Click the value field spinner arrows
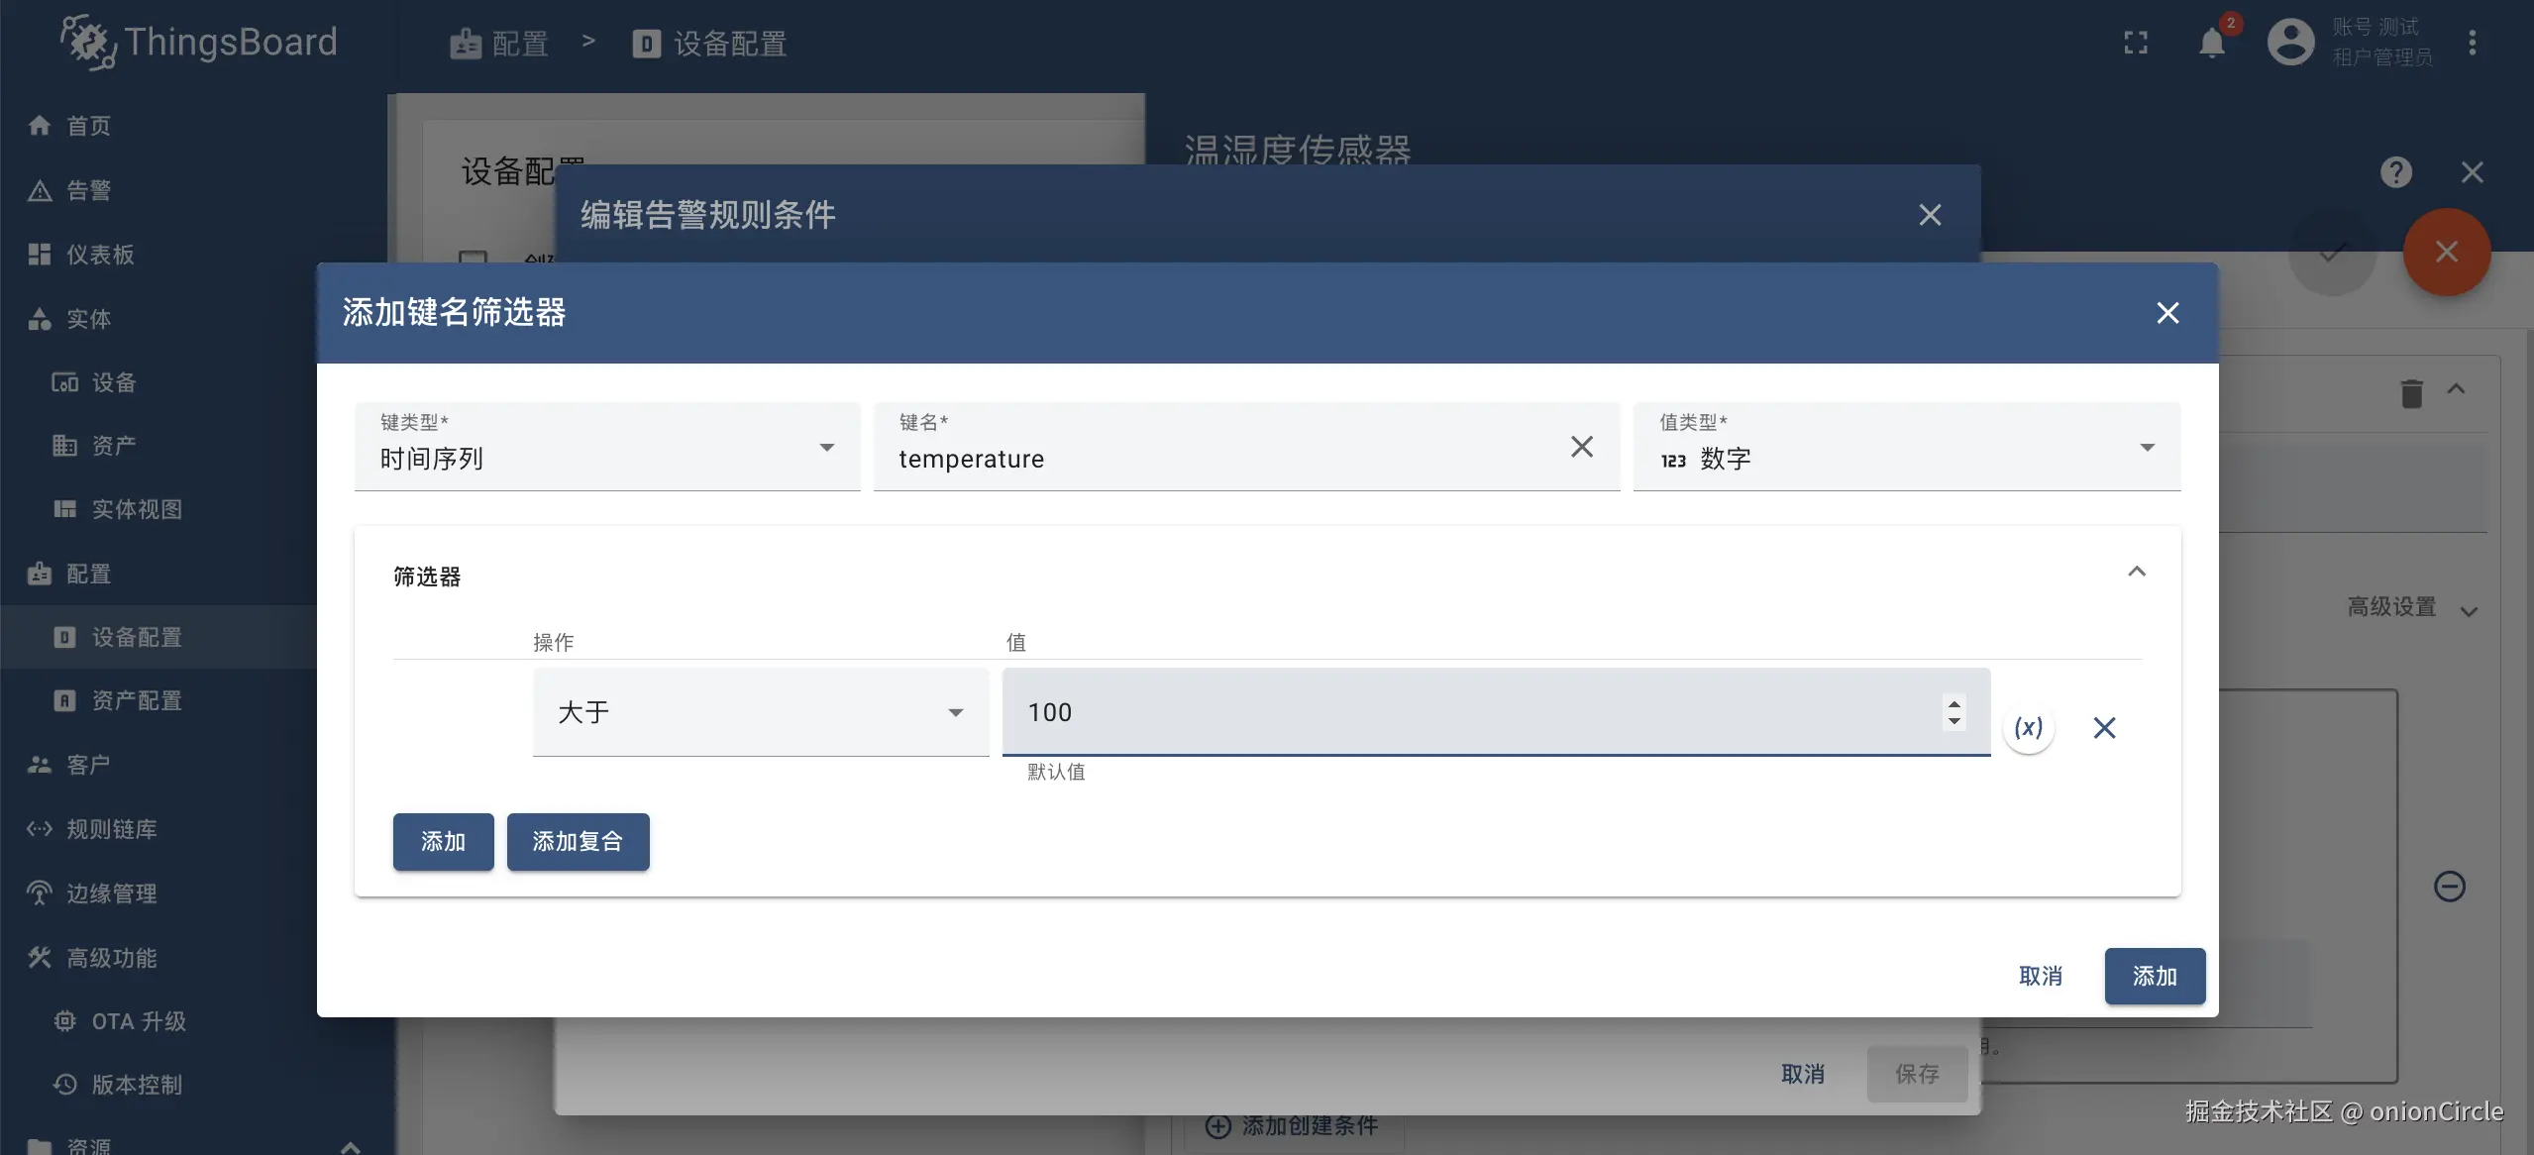Image resolution: width=2534 pixels, height=1155 pixels. click(1953, 712)
